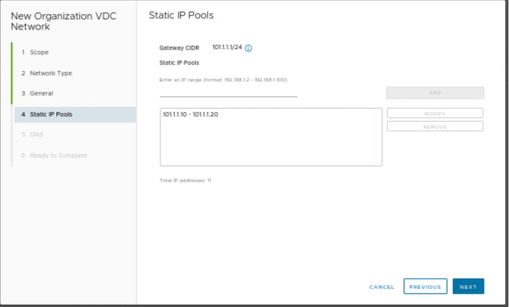Cancel the new network wizard
This screenshot has width=509, height=307.
(x=382, y=287)
